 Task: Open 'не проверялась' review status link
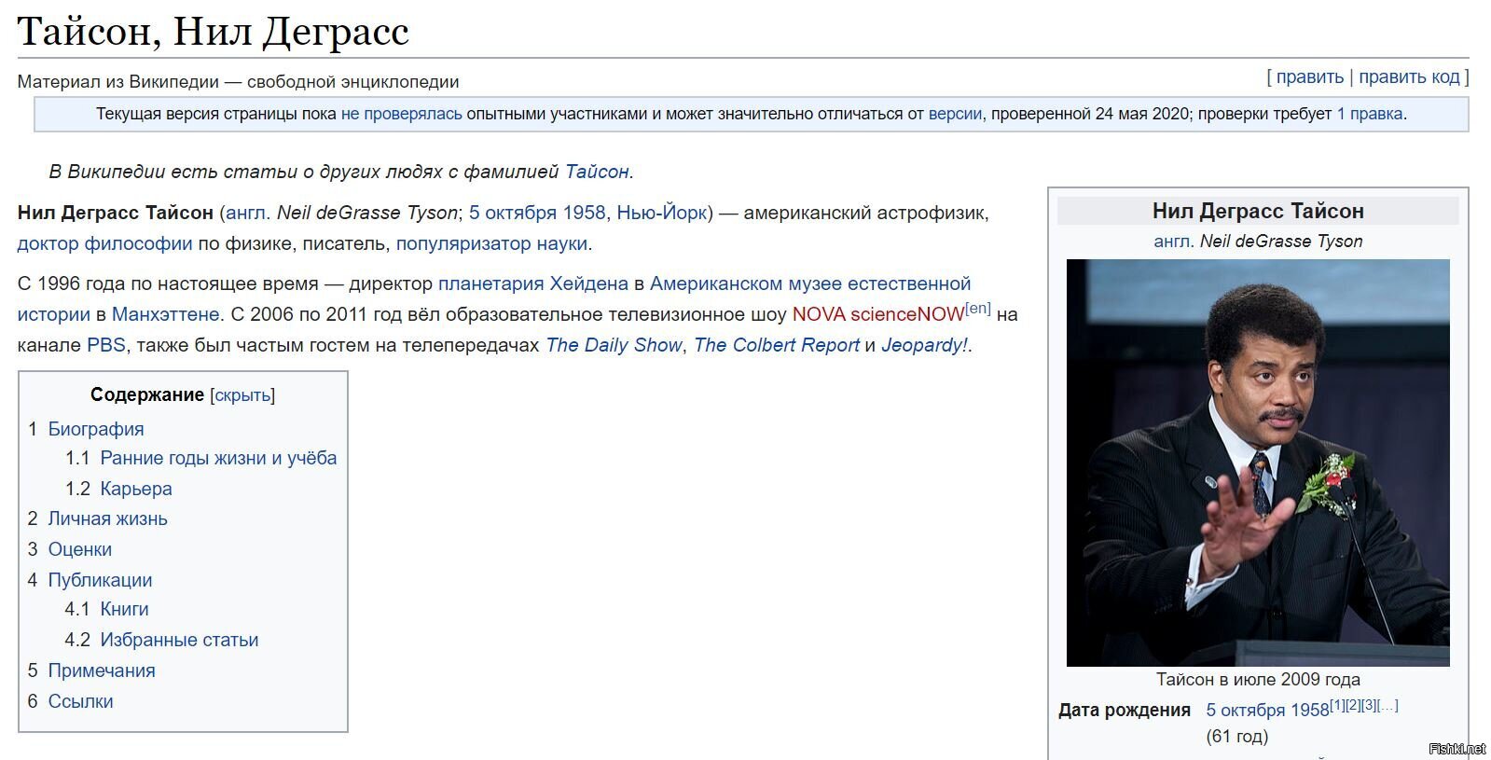[401, 114]
